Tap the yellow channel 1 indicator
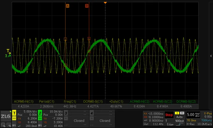This screenshot has height=128, width=213. [x=14, y=113]
